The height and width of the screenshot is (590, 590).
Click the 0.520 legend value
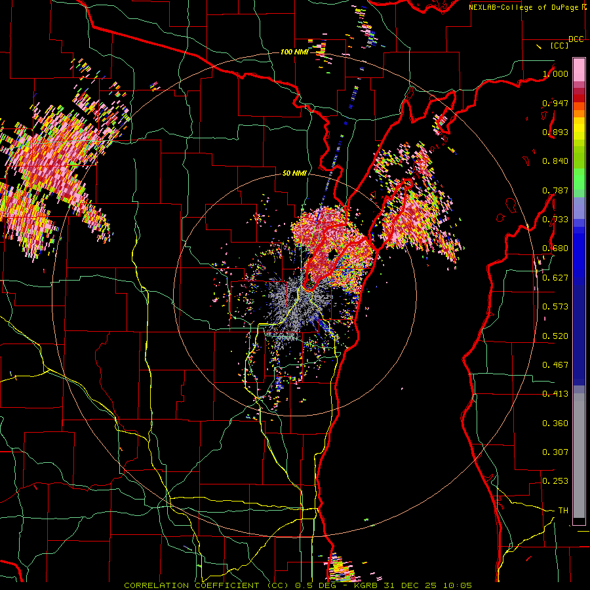point(555,336)
